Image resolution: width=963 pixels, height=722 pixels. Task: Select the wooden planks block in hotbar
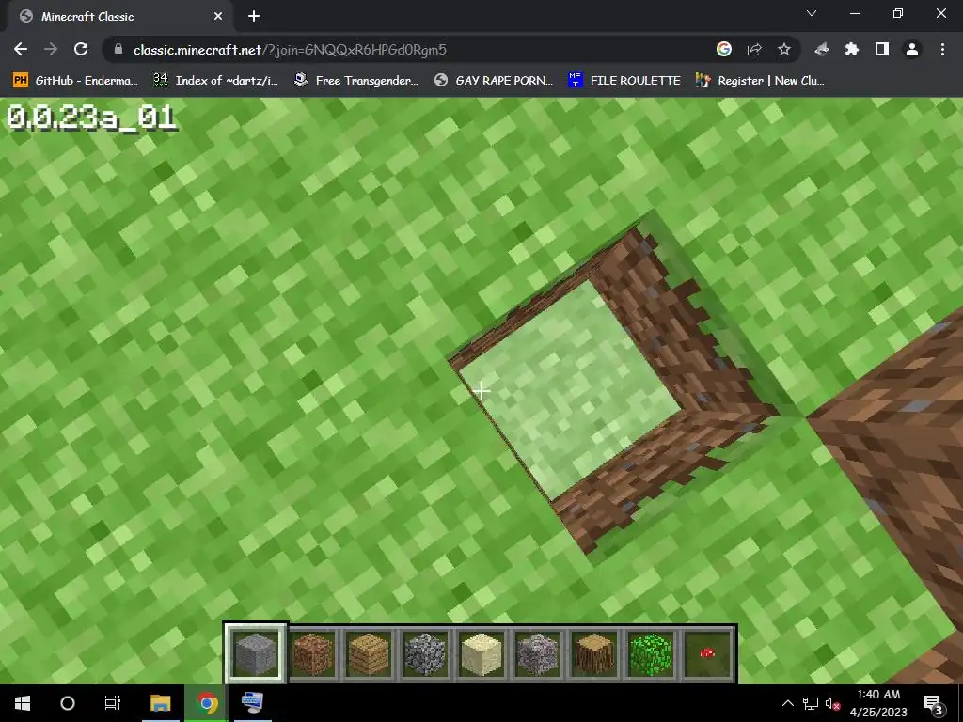click(369, 653)
